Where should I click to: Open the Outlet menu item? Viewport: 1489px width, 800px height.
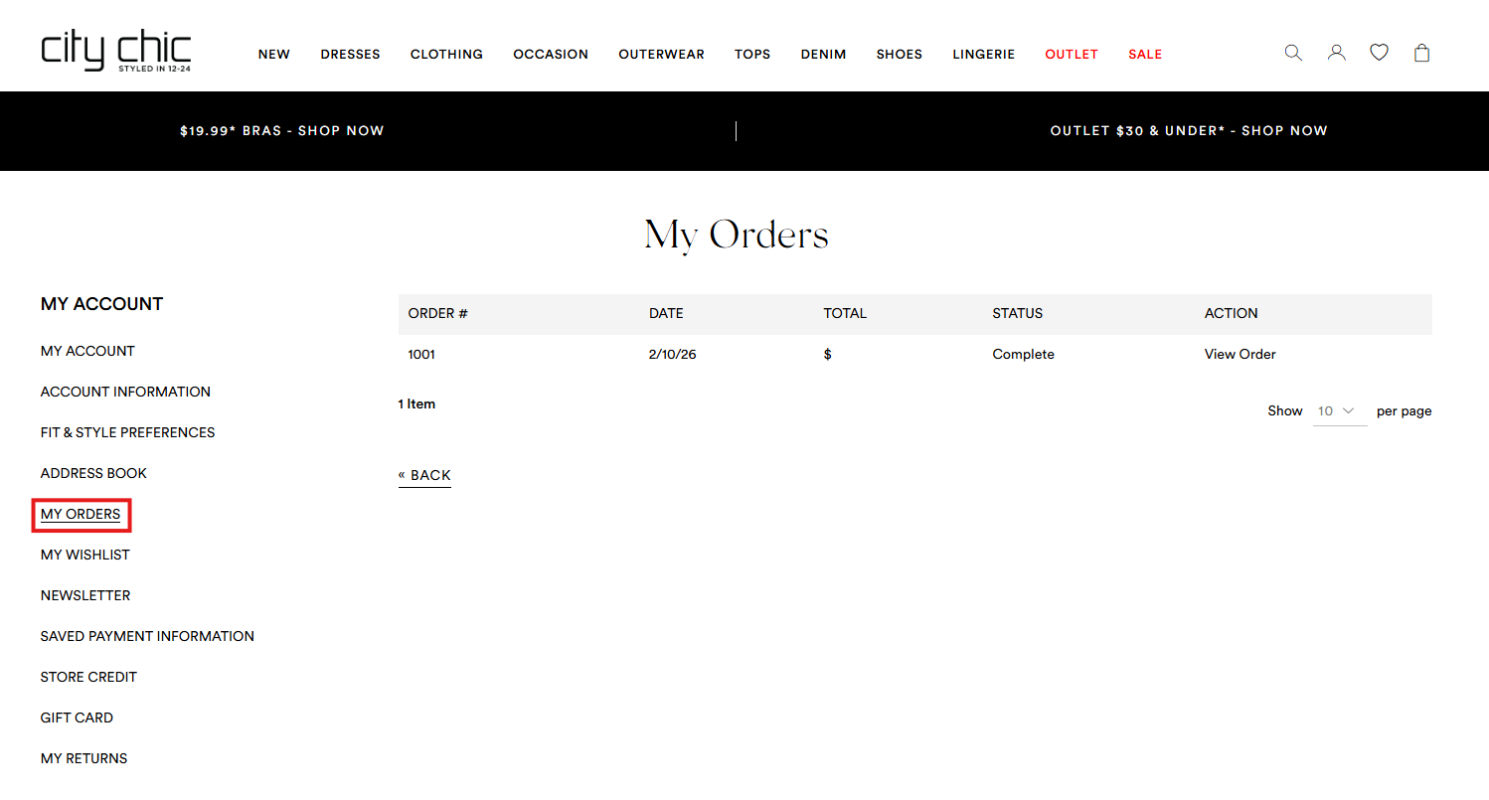tap(1071, 55)
